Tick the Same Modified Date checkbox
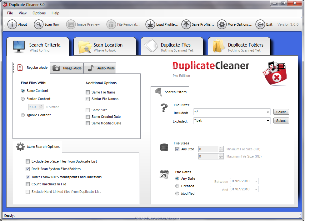315x221 pixels. tap(87, 123)
